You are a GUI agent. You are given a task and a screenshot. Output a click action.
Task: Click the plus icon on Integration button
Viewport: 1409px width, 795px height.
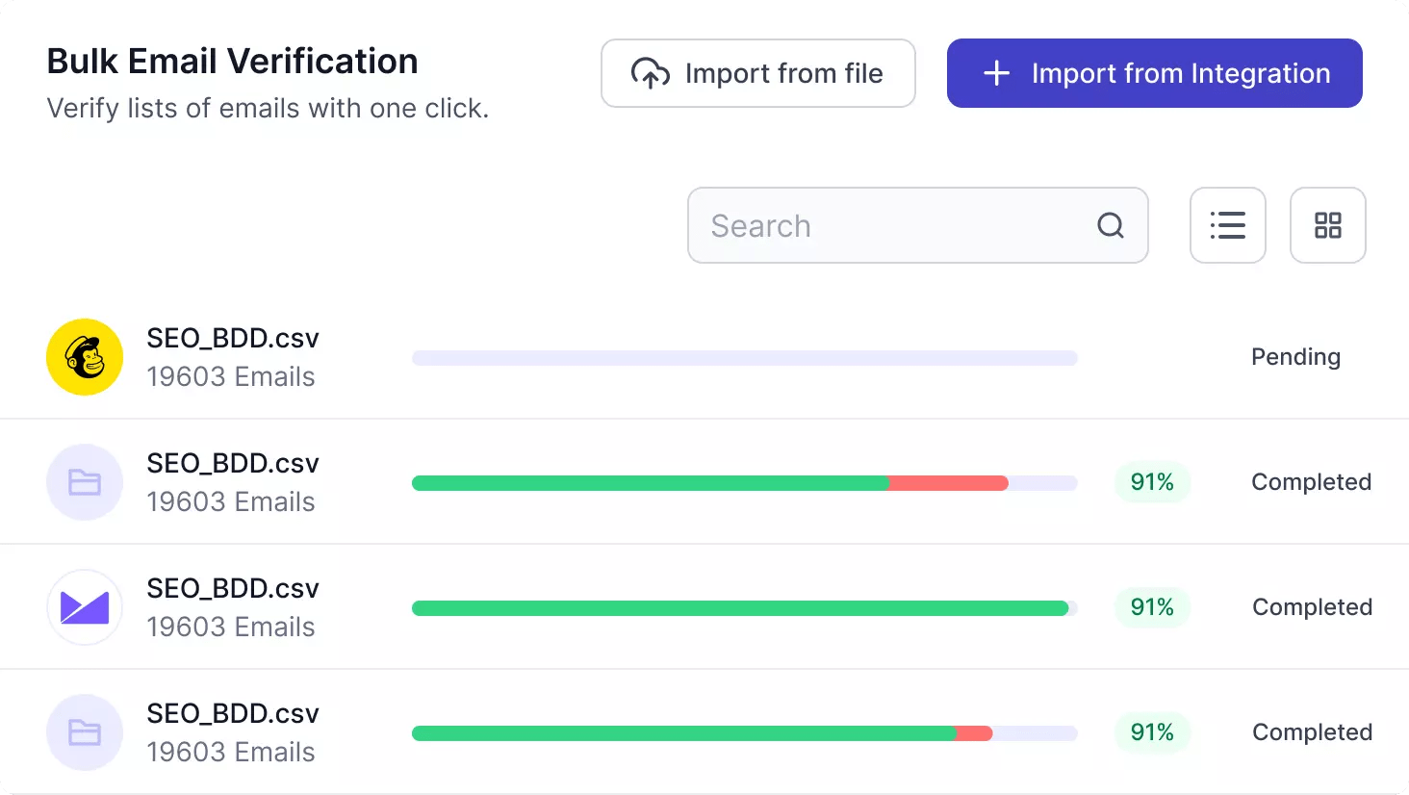coord(996,74)
